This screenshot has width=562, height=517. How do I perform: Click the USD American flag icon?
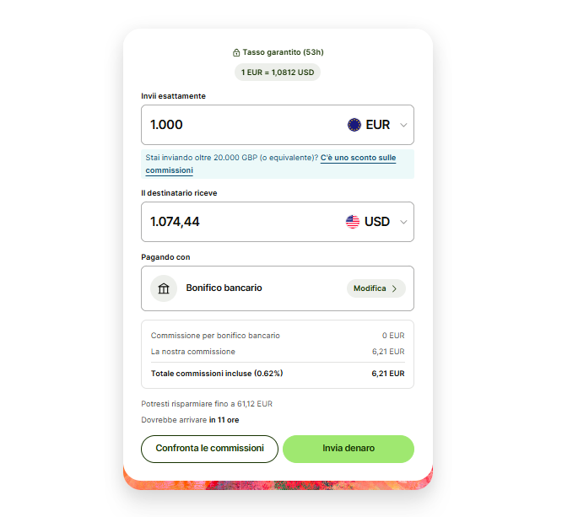coord(353,222)
